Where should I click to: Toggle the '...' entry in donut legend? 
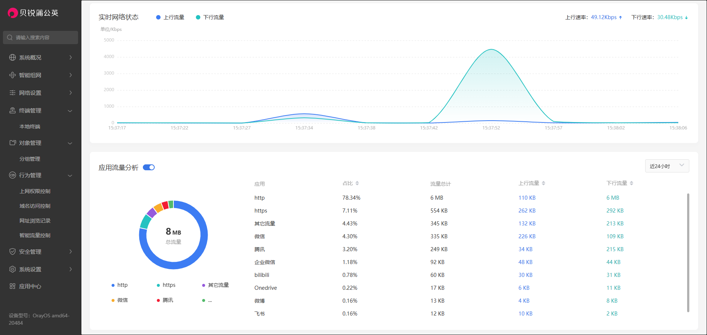point(207,300)
